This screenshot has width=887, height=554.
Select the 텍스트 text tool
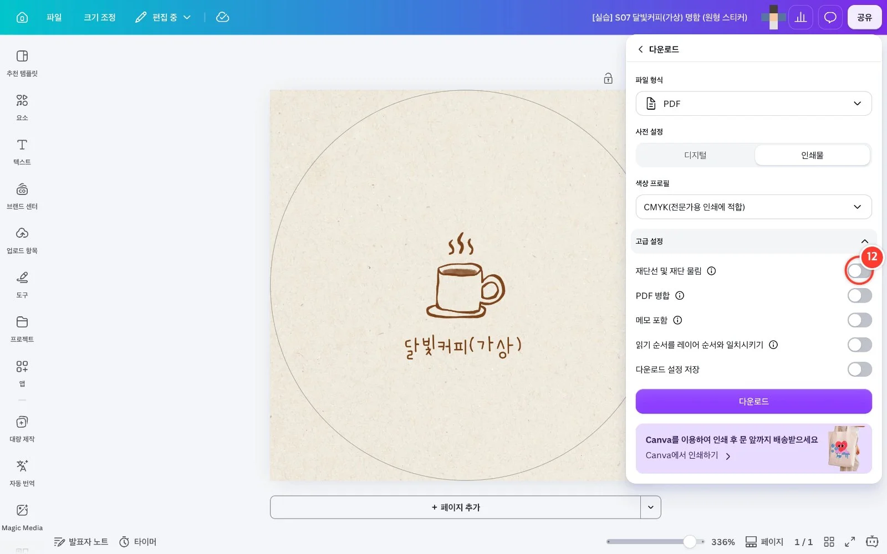[22, 152]
